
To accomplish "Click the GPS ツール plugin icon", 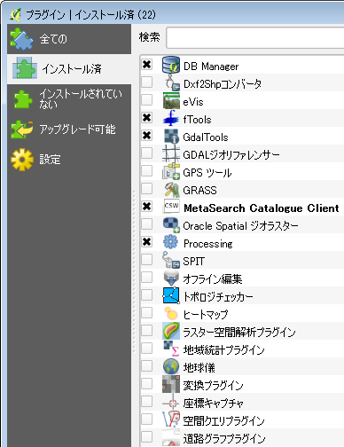I will [171, 171].
